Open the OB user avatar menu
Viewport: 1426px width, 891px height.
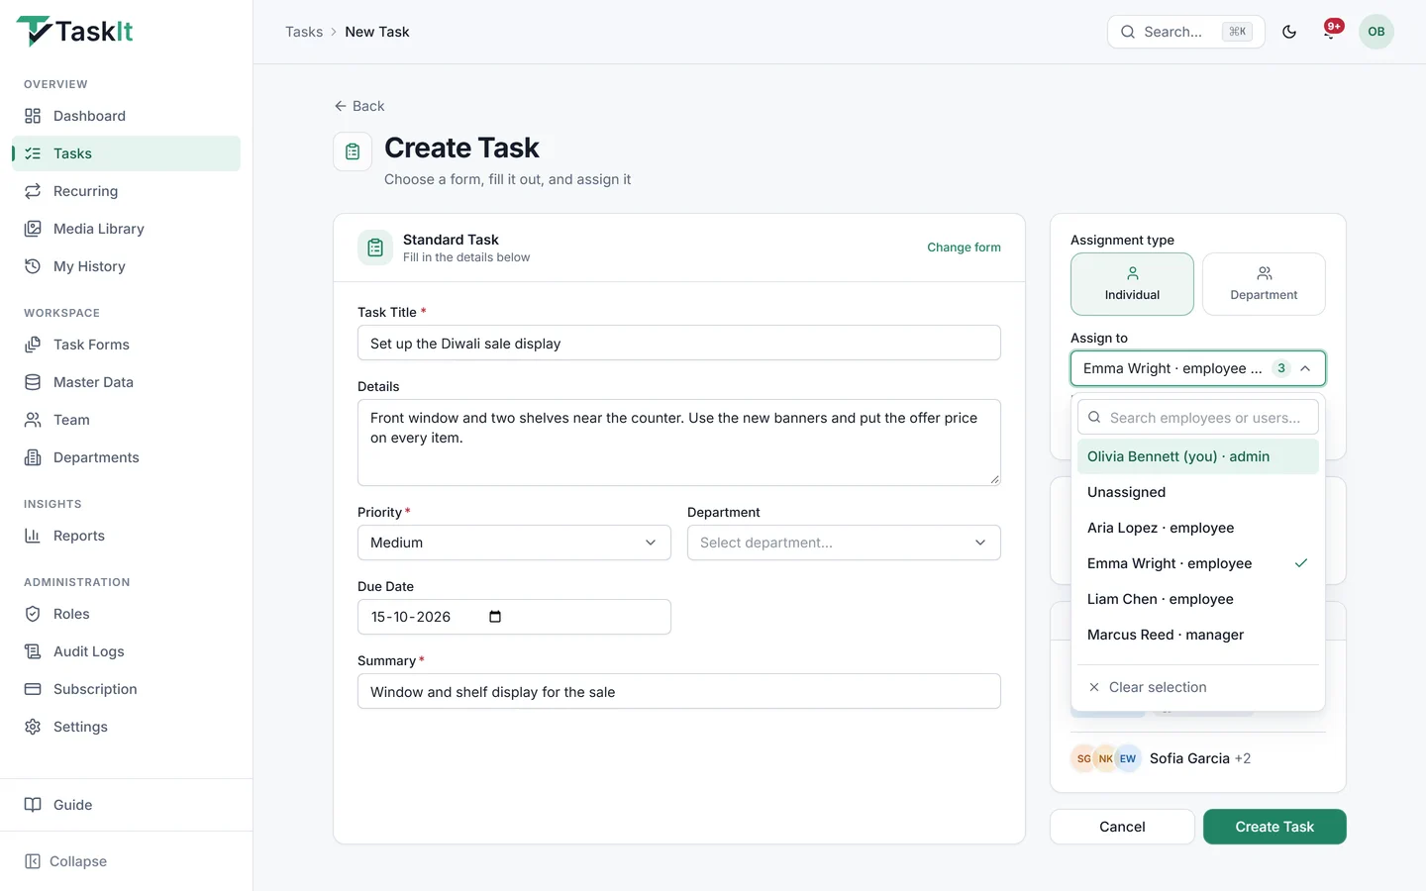pos(1376,32)
